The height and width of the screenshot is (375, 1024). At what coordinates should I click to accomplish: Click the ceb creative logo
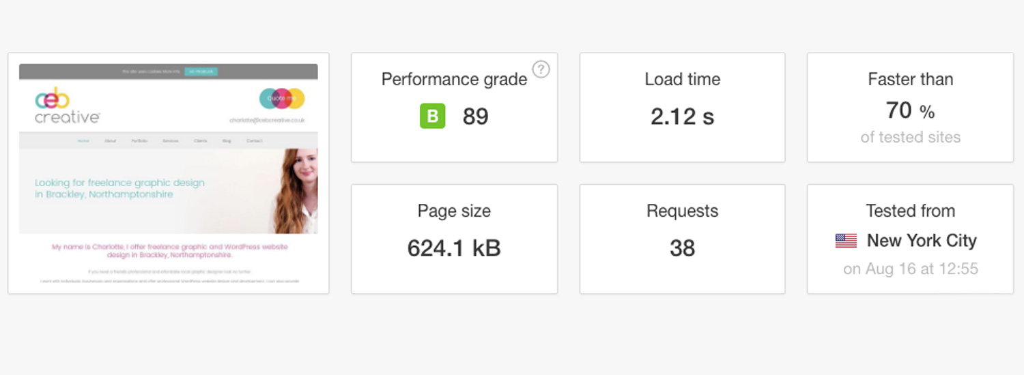[67, 106]
